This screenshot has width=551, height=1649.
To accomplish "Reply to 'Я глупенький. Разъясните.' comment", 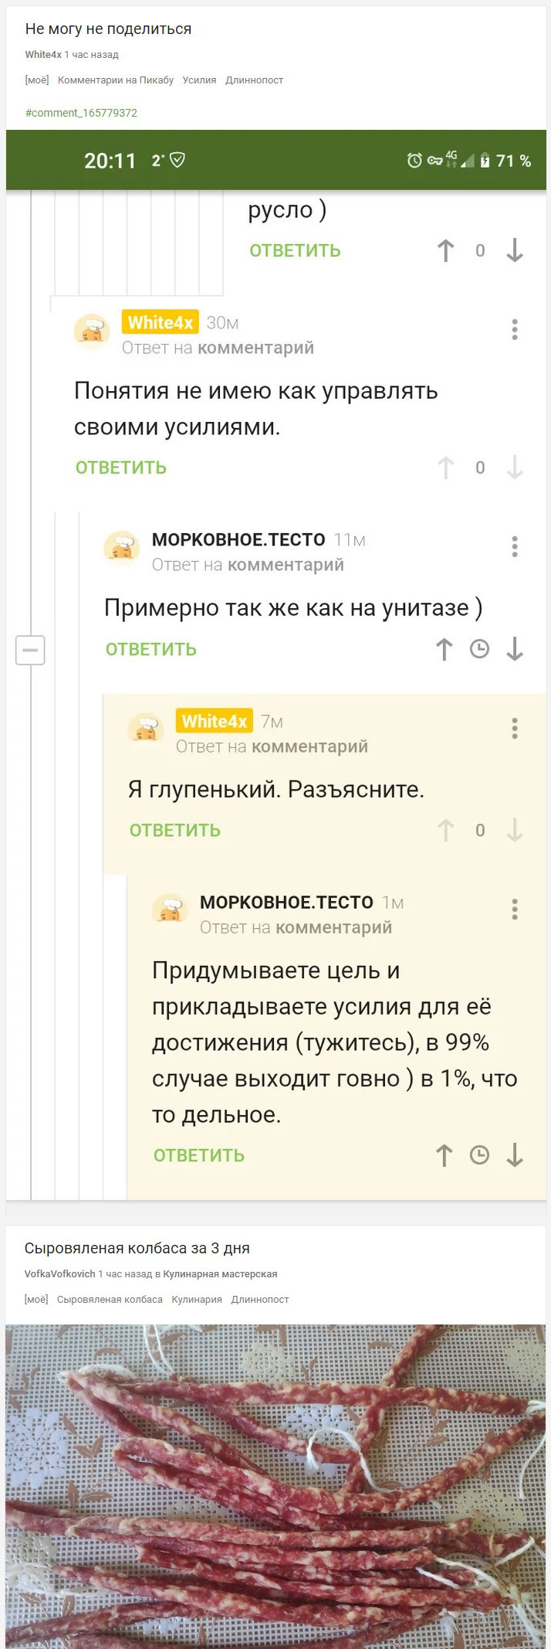I will [175, 830].
